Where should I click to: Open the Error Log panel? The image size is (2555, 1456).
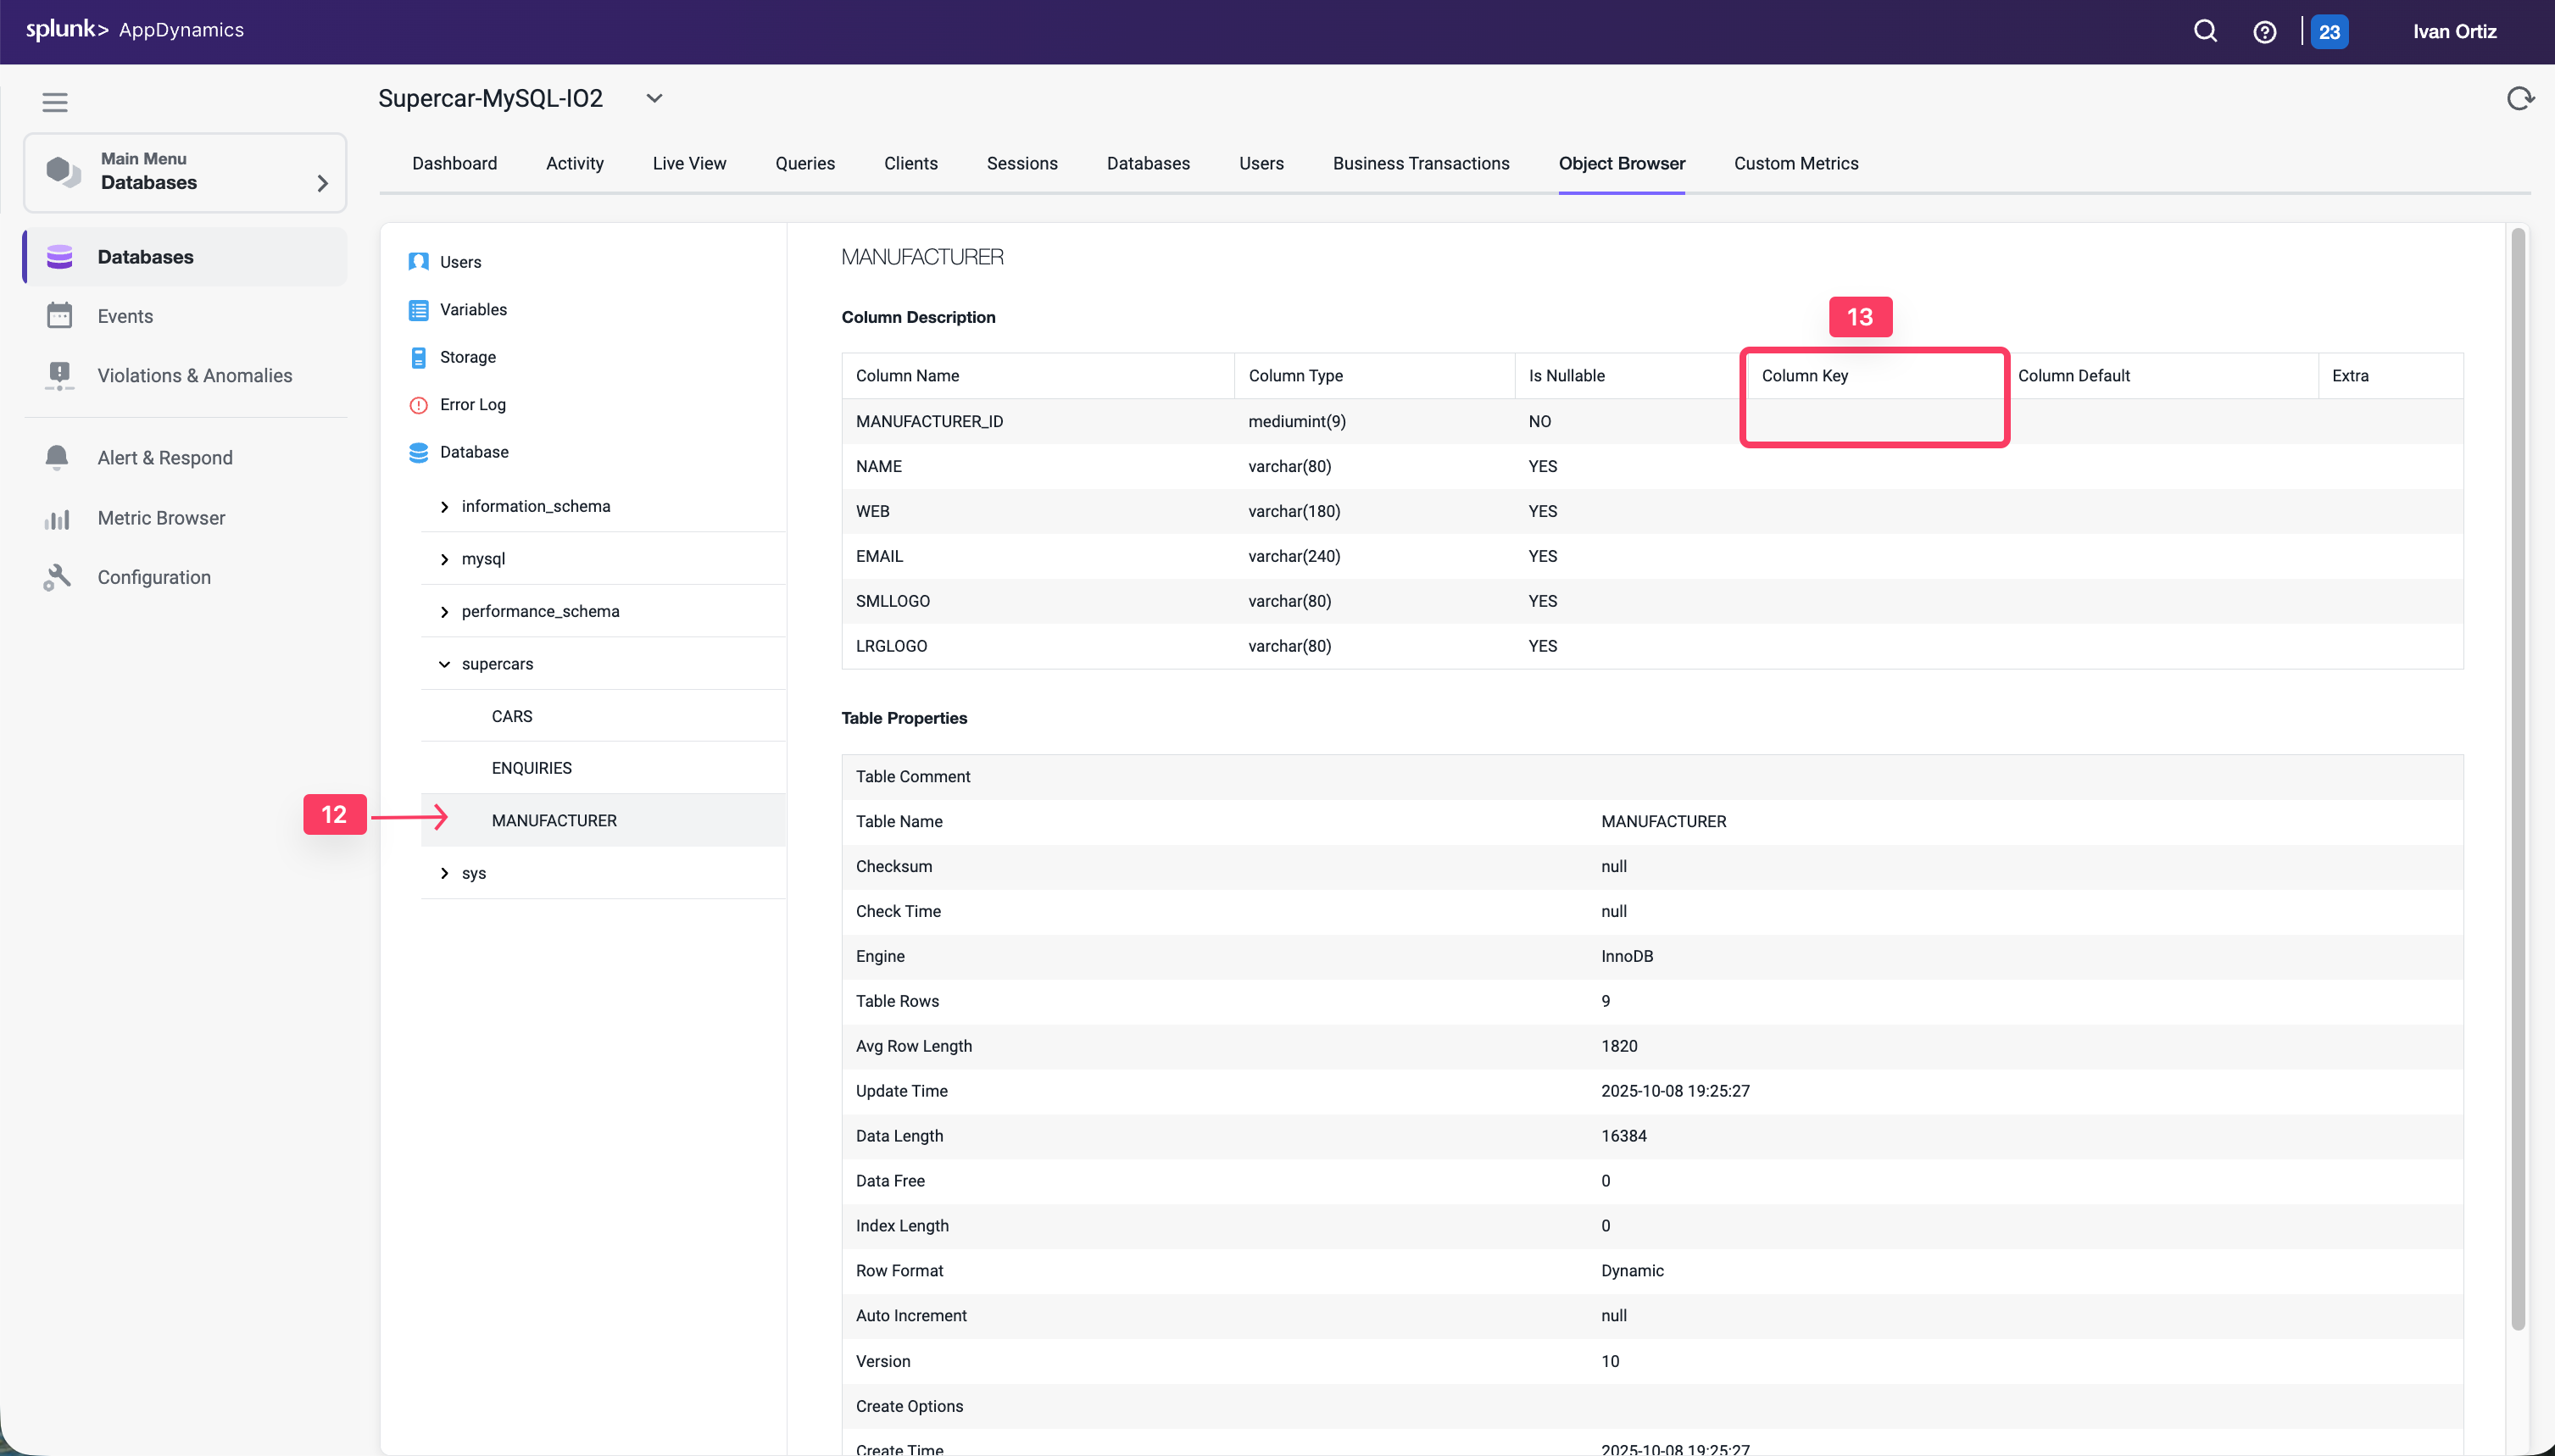(475, 404)
